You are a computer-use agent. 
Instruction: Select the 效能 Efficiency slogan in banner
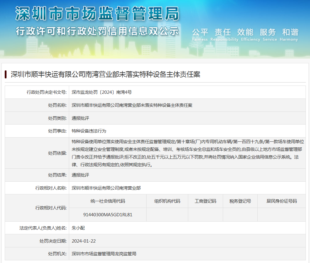pyautogui.click(x=251, y=35)
